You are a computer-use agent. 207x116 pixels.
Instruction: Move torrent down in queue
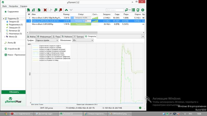[x=71, y=10]
